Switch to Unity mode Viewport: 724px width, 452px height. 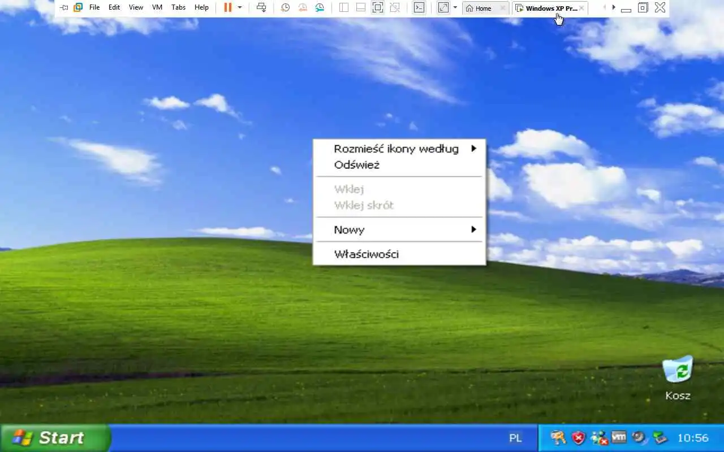(x=395, y=8)
